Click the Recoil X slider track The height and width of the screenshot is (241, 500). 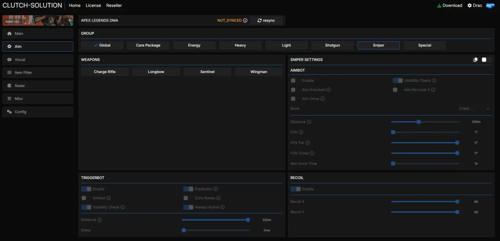[425, 202]
